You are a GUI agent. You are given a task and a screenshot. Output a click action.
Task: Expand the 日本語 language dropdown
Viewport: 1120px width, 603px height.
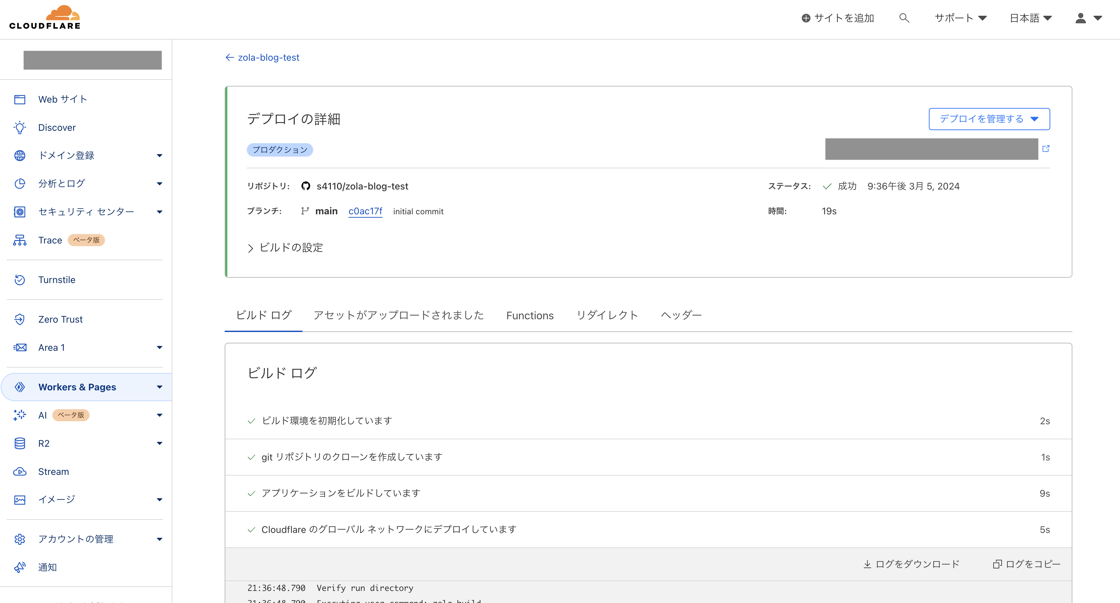coord(1030,18)
